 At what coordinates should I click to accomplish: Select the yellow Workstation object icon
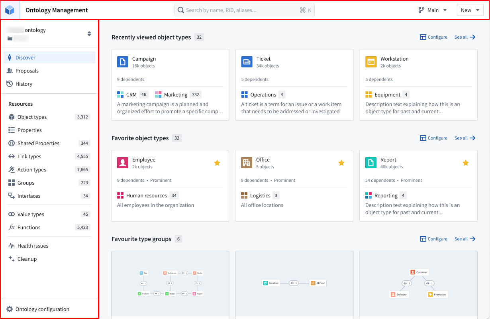[x=371, y=62]
